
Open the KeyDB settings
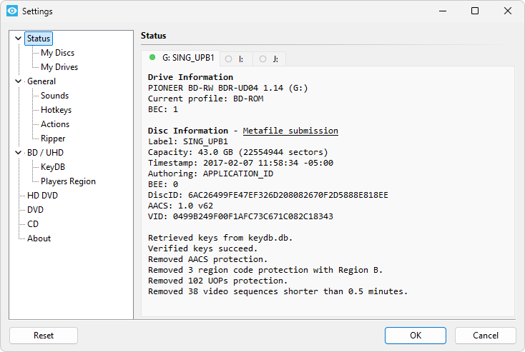[53, 167]
